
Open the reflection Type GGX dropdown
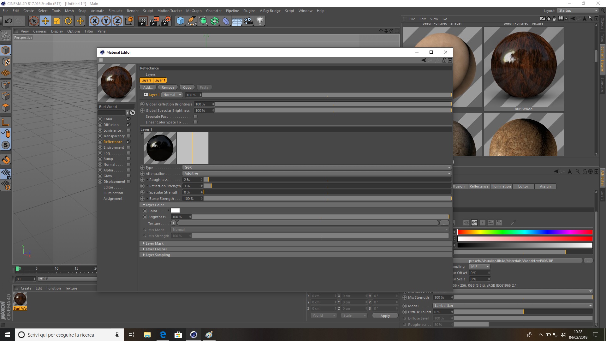tap(317, 167)
